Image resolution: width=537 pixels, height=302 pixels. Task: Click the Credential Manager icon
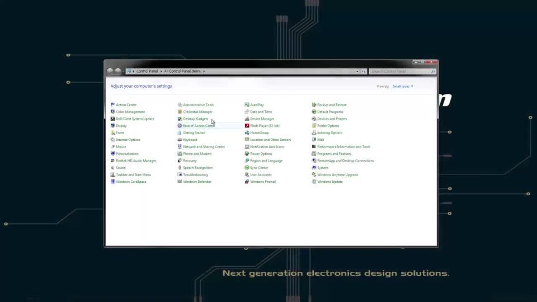[x=180, y=112]
